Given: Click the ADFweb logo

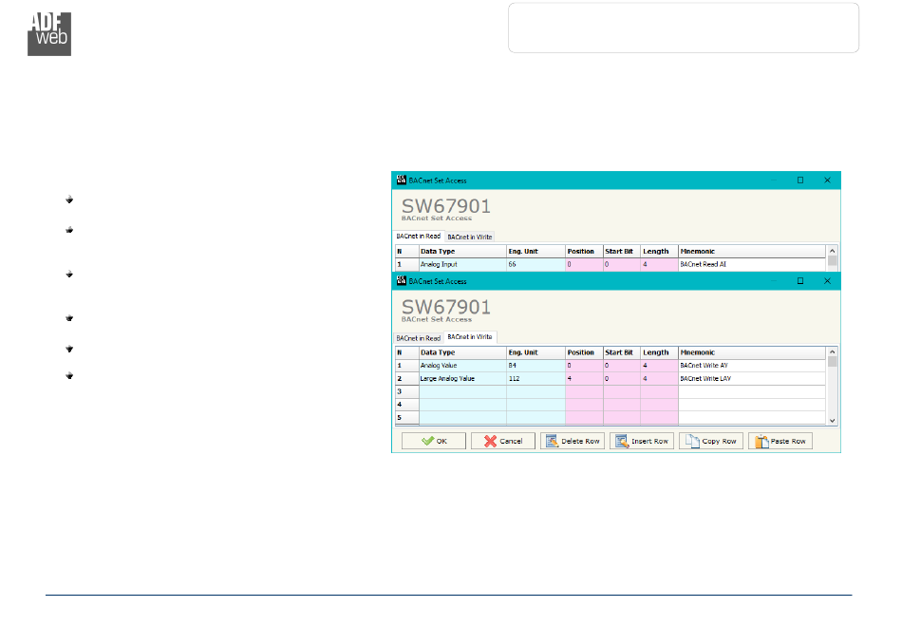Looking at the screenshot, I should point(49,34).
